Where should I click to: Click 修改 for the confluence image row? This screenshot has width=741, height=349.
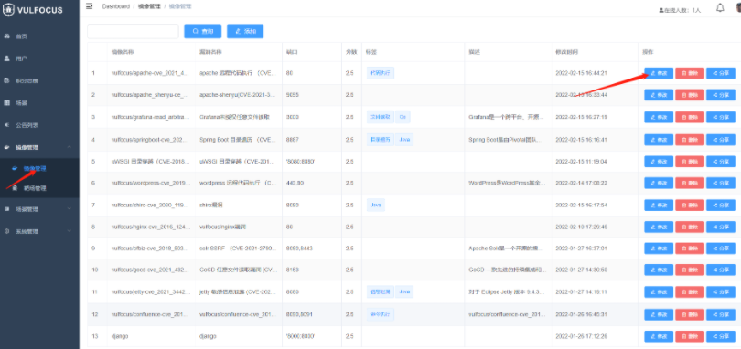point(659,314)
